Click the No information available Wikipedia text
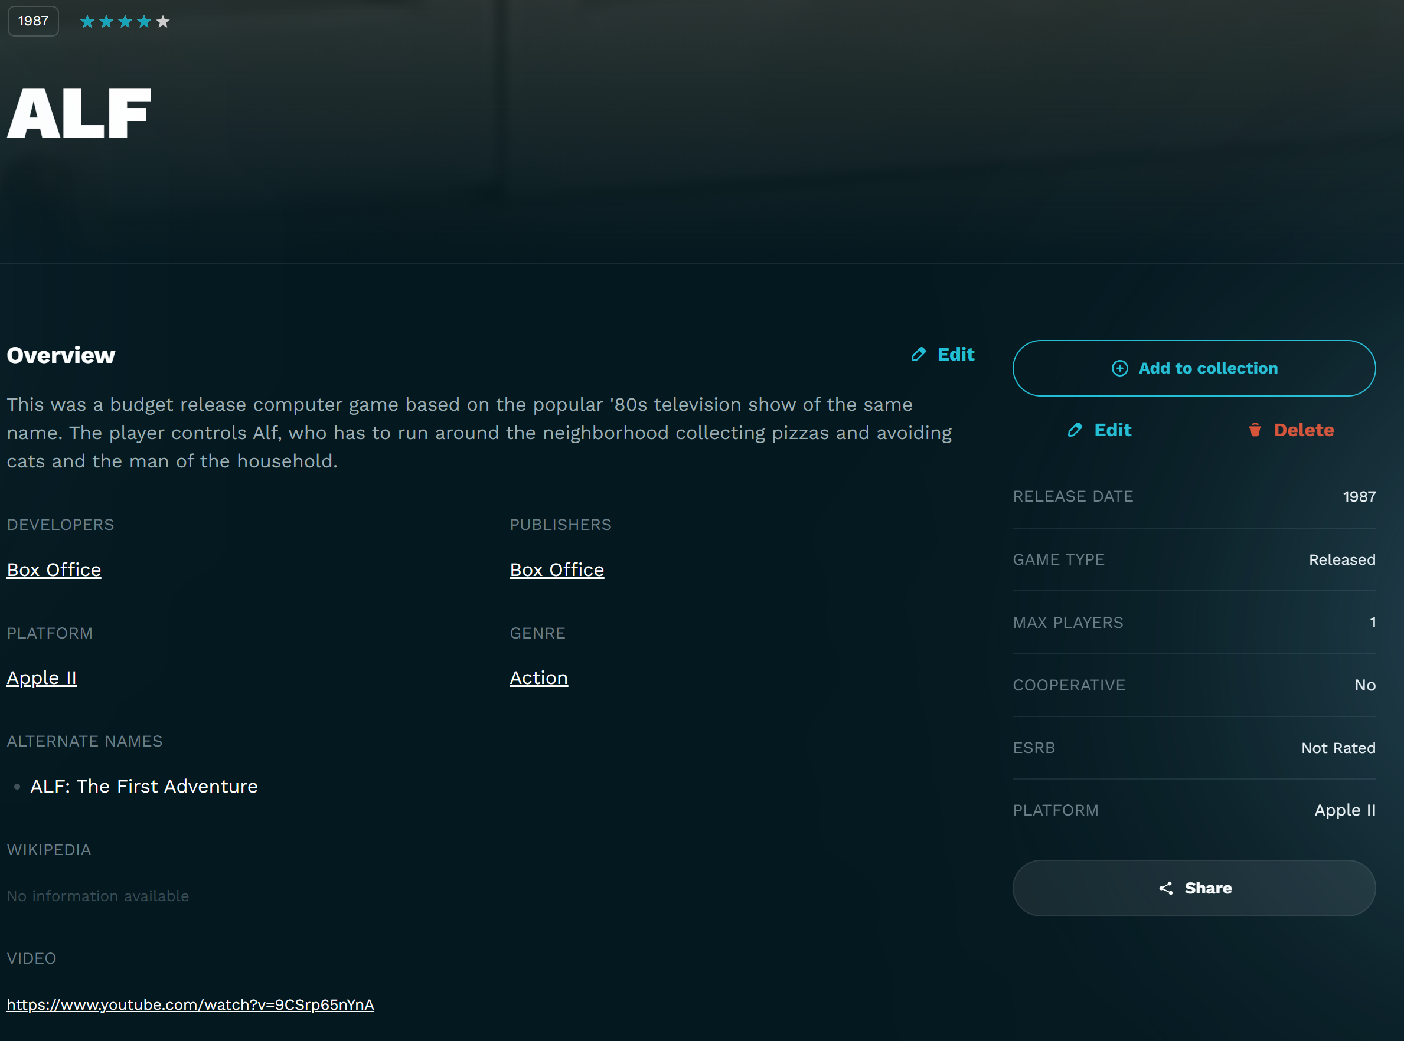Viewport: 1404px width, 1041px height. click(98, 896)
